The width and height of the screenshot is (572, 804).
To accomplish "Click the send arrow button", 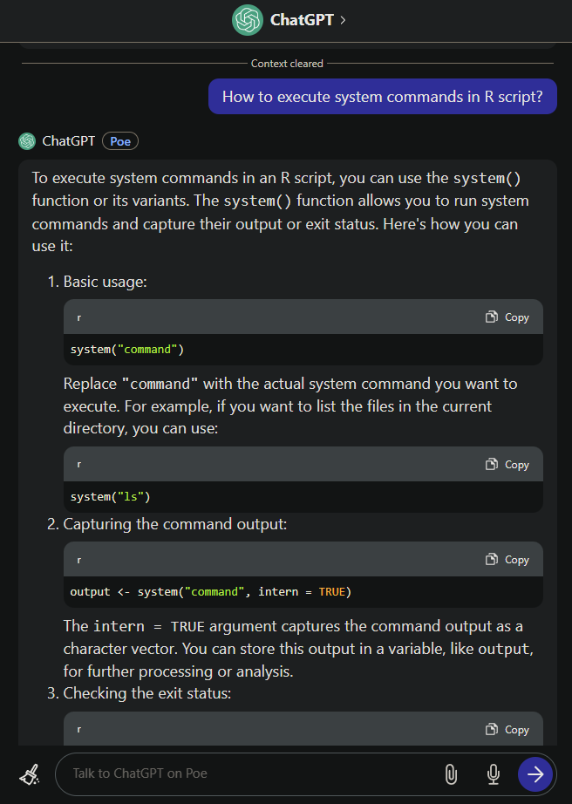I will pyautogui.click(x=535, y=774).
